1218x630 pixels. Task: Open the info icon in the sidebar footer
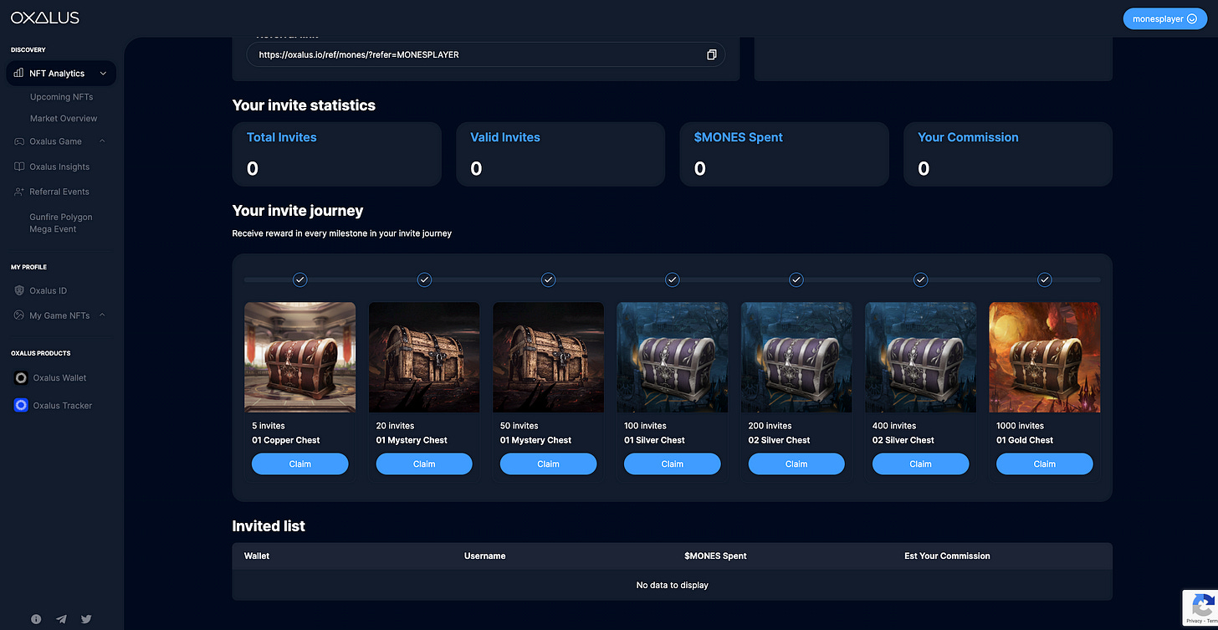coord(36,619)
